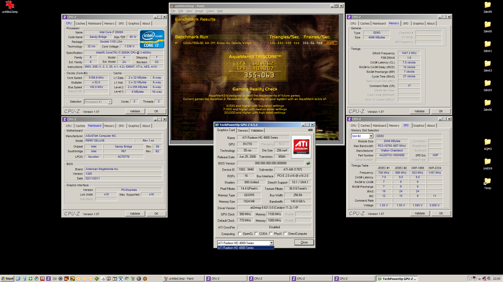Image resolution: width=503 pixels, height=282 pixels.
Task: Click the volume tray icon
Action: click(489, 278)
